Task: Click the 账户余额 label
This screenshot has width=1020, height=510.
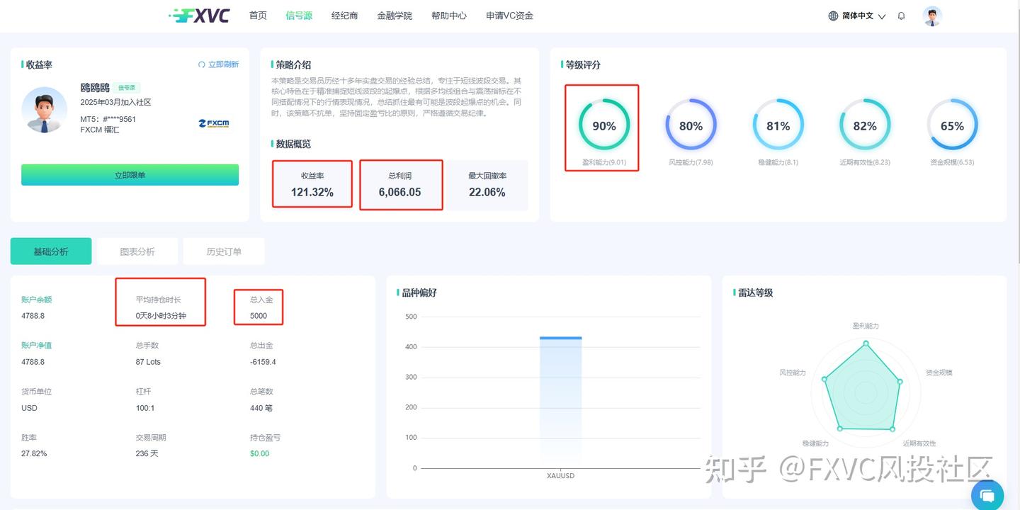Action: pos(36,300)
